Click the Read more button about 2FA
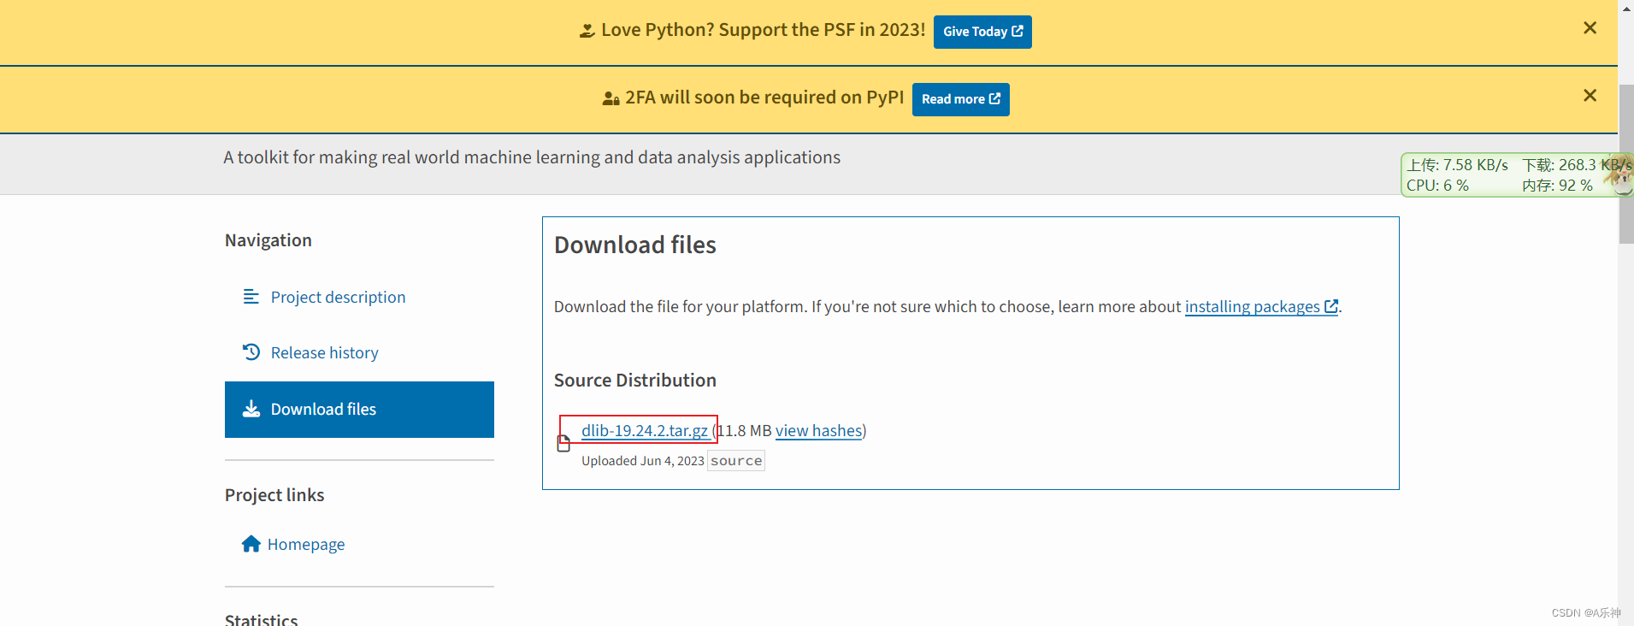Image resolution: width=1634 pixels, height=626 pixels. pos(960,99)
